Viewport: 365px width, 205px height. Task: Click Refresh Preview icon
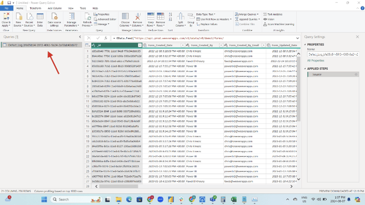(88, 17)
